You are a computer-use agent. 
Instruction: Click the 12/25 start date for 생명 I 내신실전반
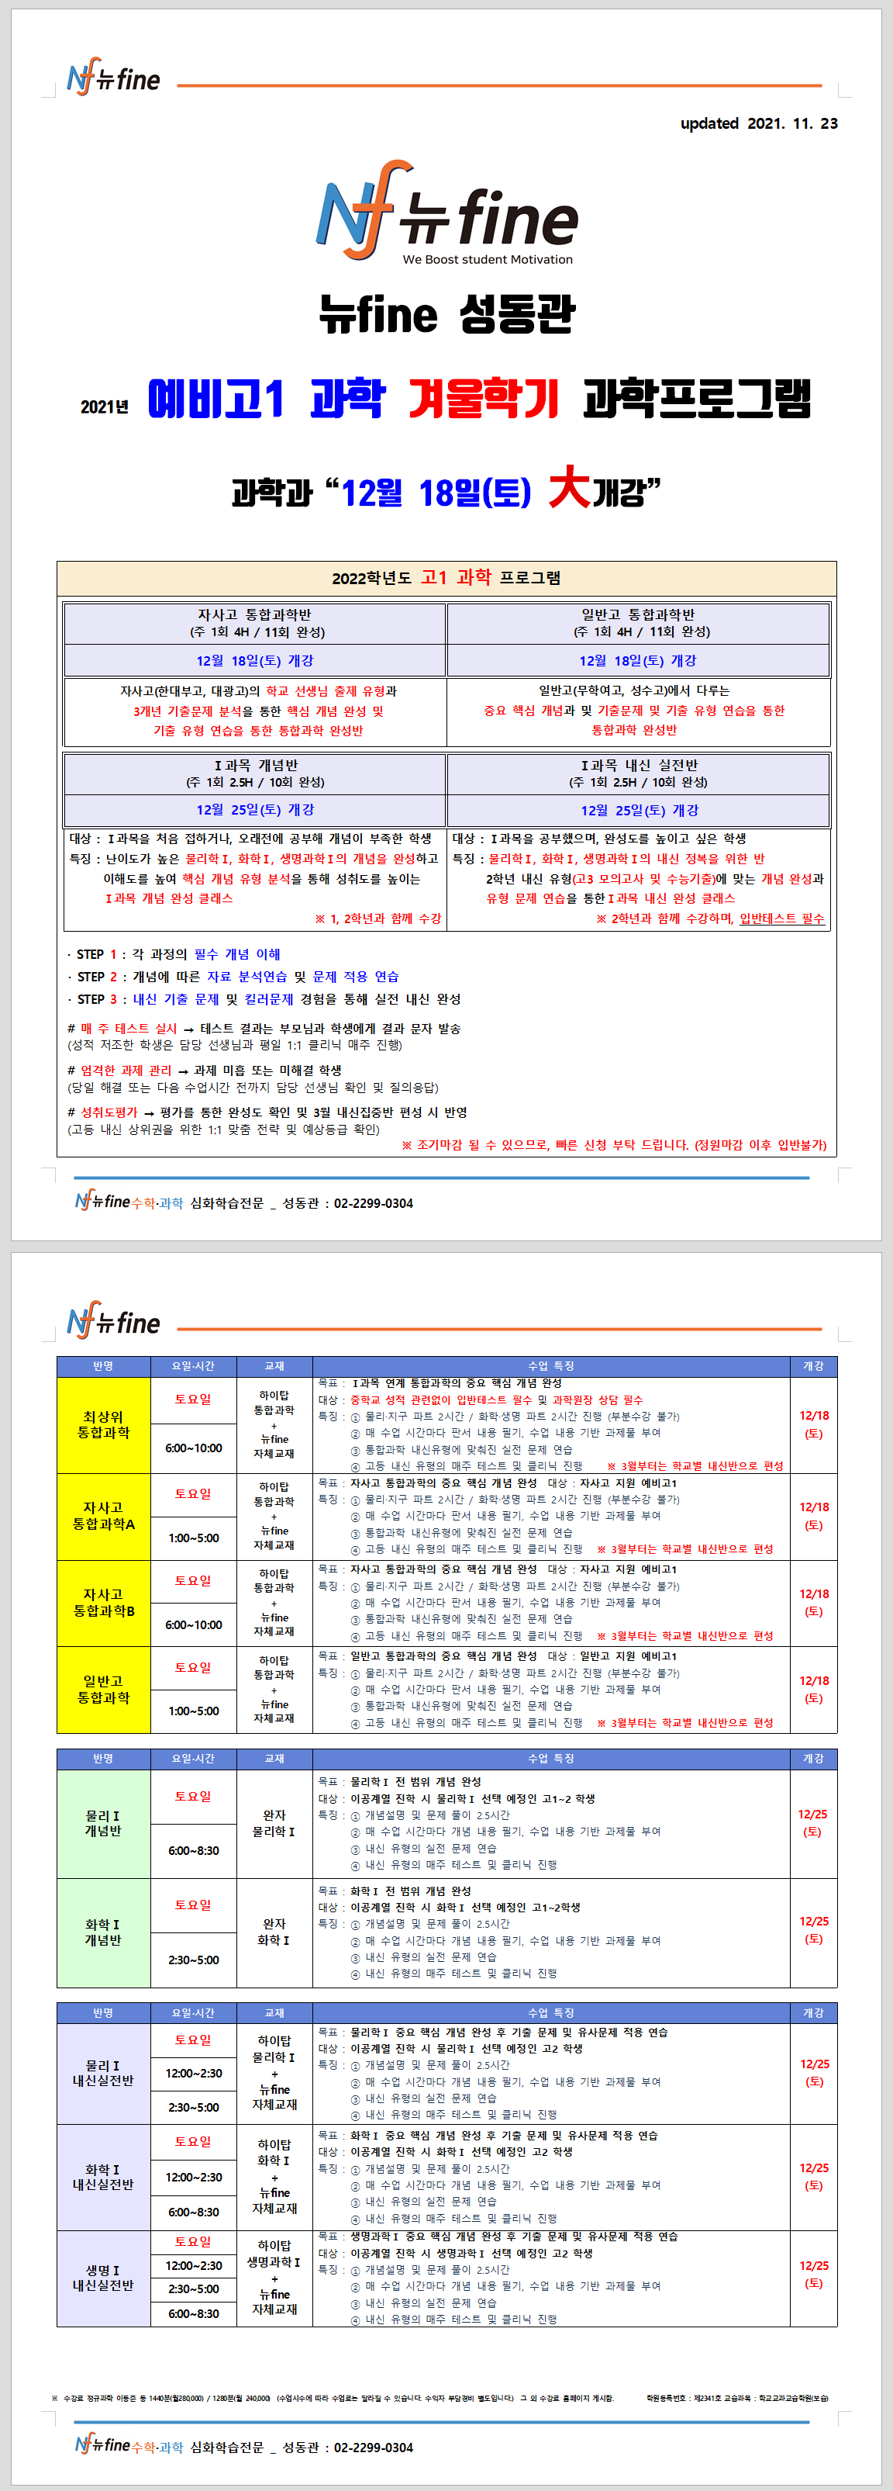[x=814, y=2275]
